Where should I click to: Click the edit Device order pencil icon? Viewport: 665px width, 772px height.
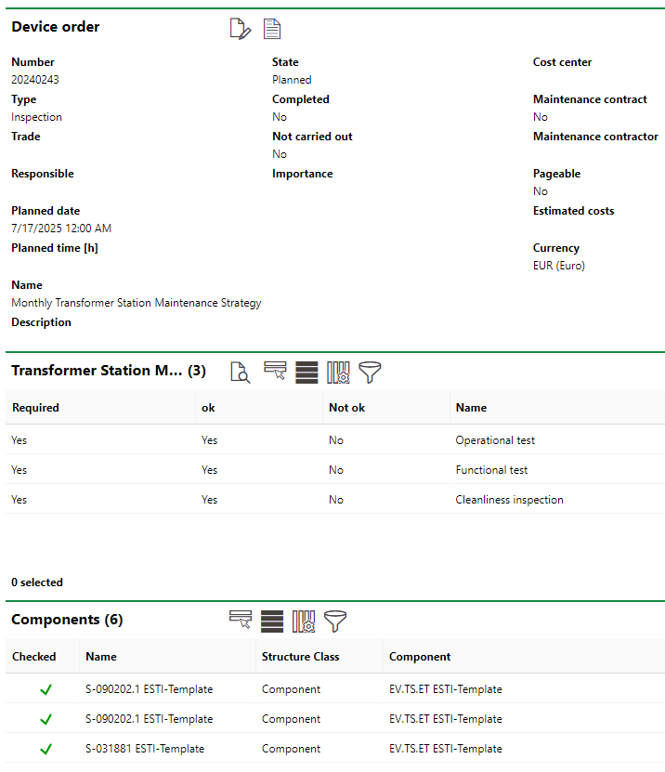point(241,29)
